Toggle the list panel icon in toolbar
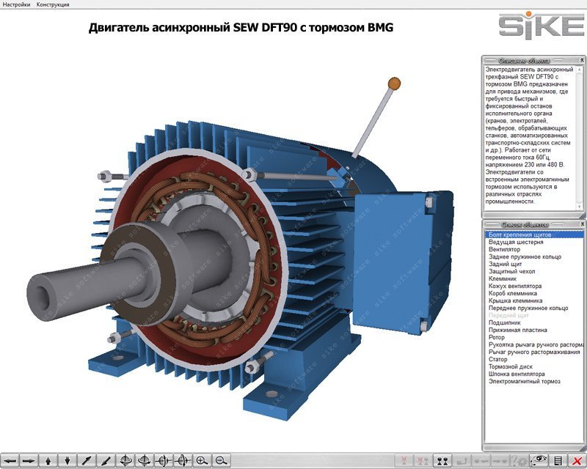Viewport: 587px width, 469px height. click(558, 461)
